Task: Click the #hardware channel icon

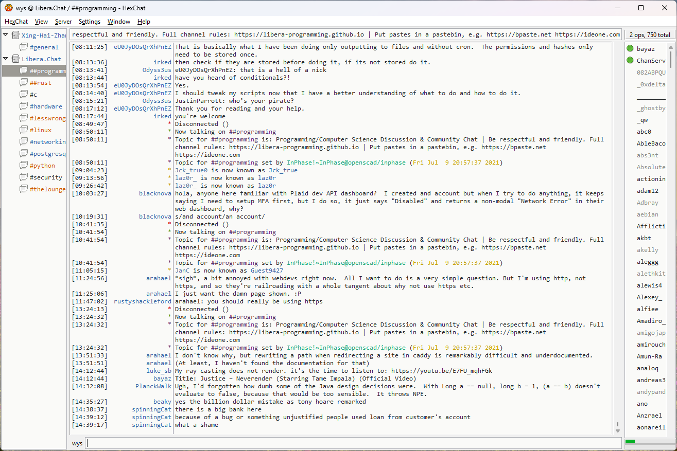Action: [x=24, y=106]
